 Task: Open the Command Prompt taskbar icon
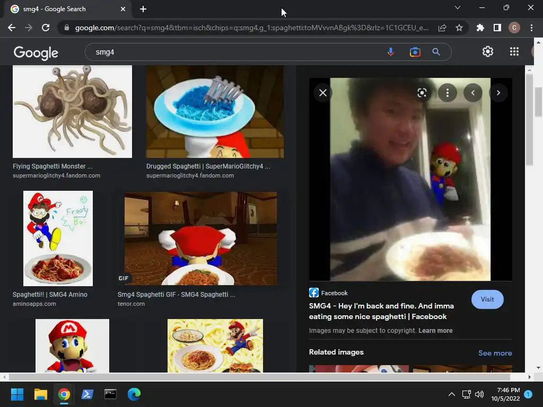[x=110, y=394]
